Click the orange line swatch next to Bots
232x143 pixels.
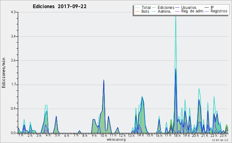point(137,11)
